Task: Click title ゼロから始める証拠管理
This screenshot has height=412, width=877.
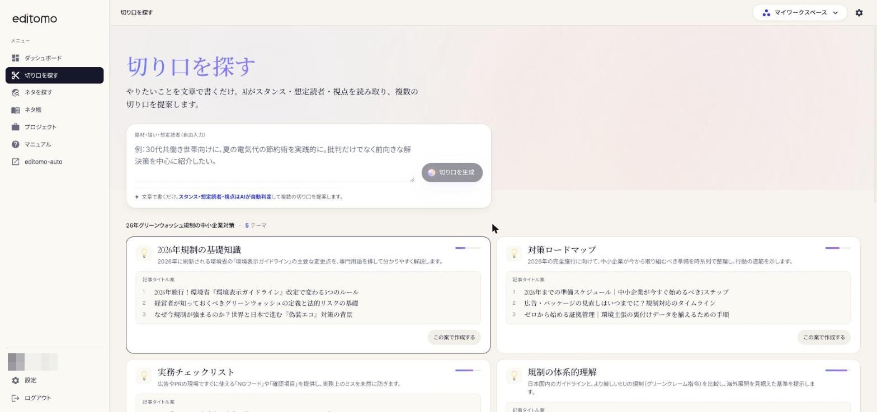Action: tap(626, 315)
